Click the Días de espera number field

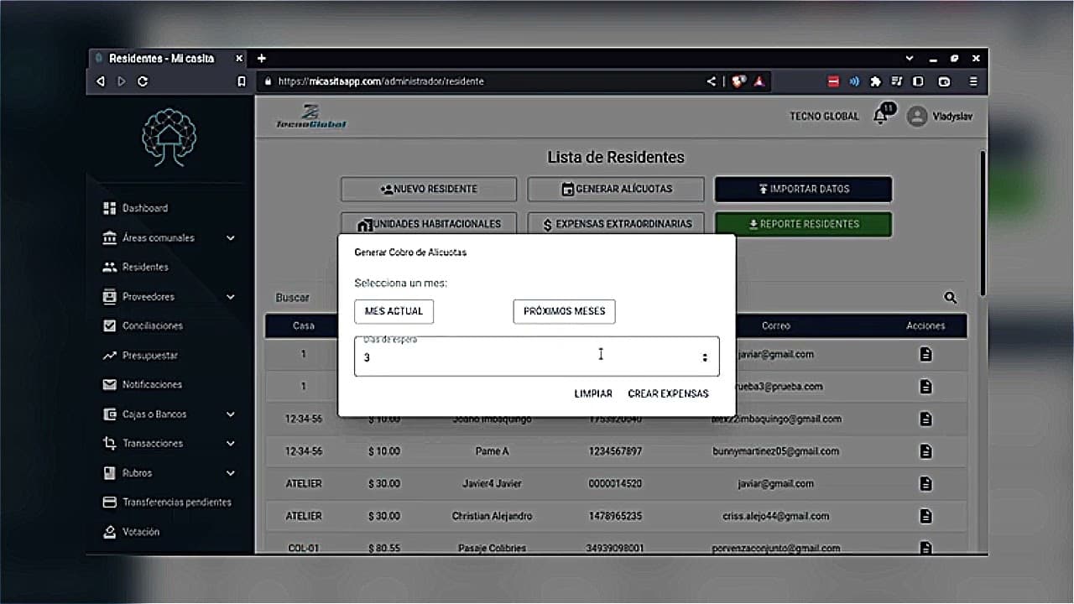(x=536, y=357)
